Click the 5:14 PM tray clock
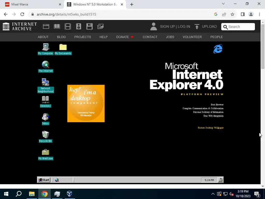The height and width of the screenshot is (199, 265). 209,180
